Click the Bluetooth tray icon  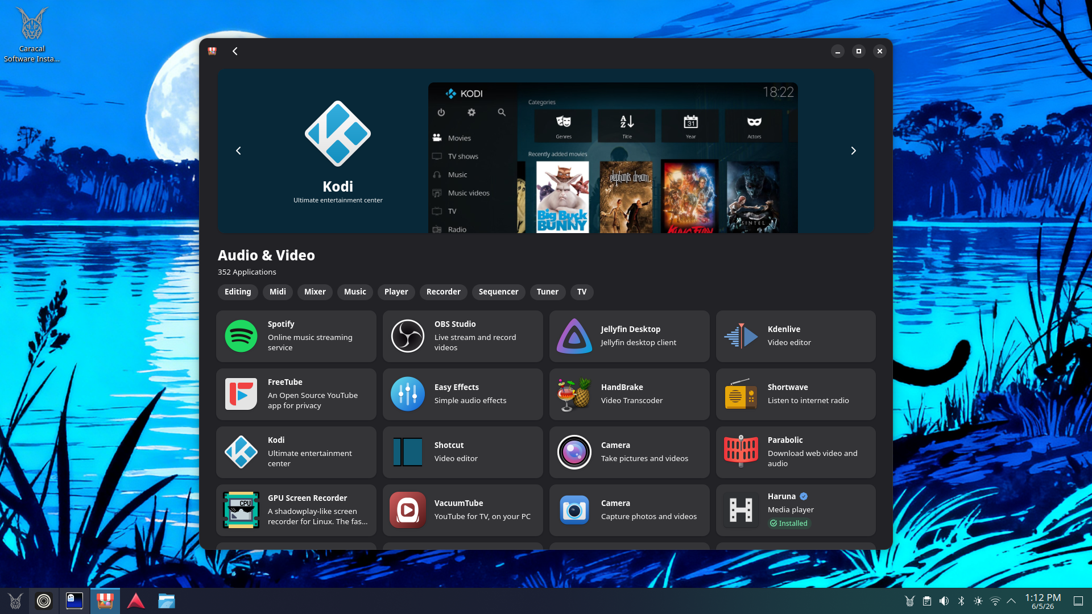click(x=961, y=601)
